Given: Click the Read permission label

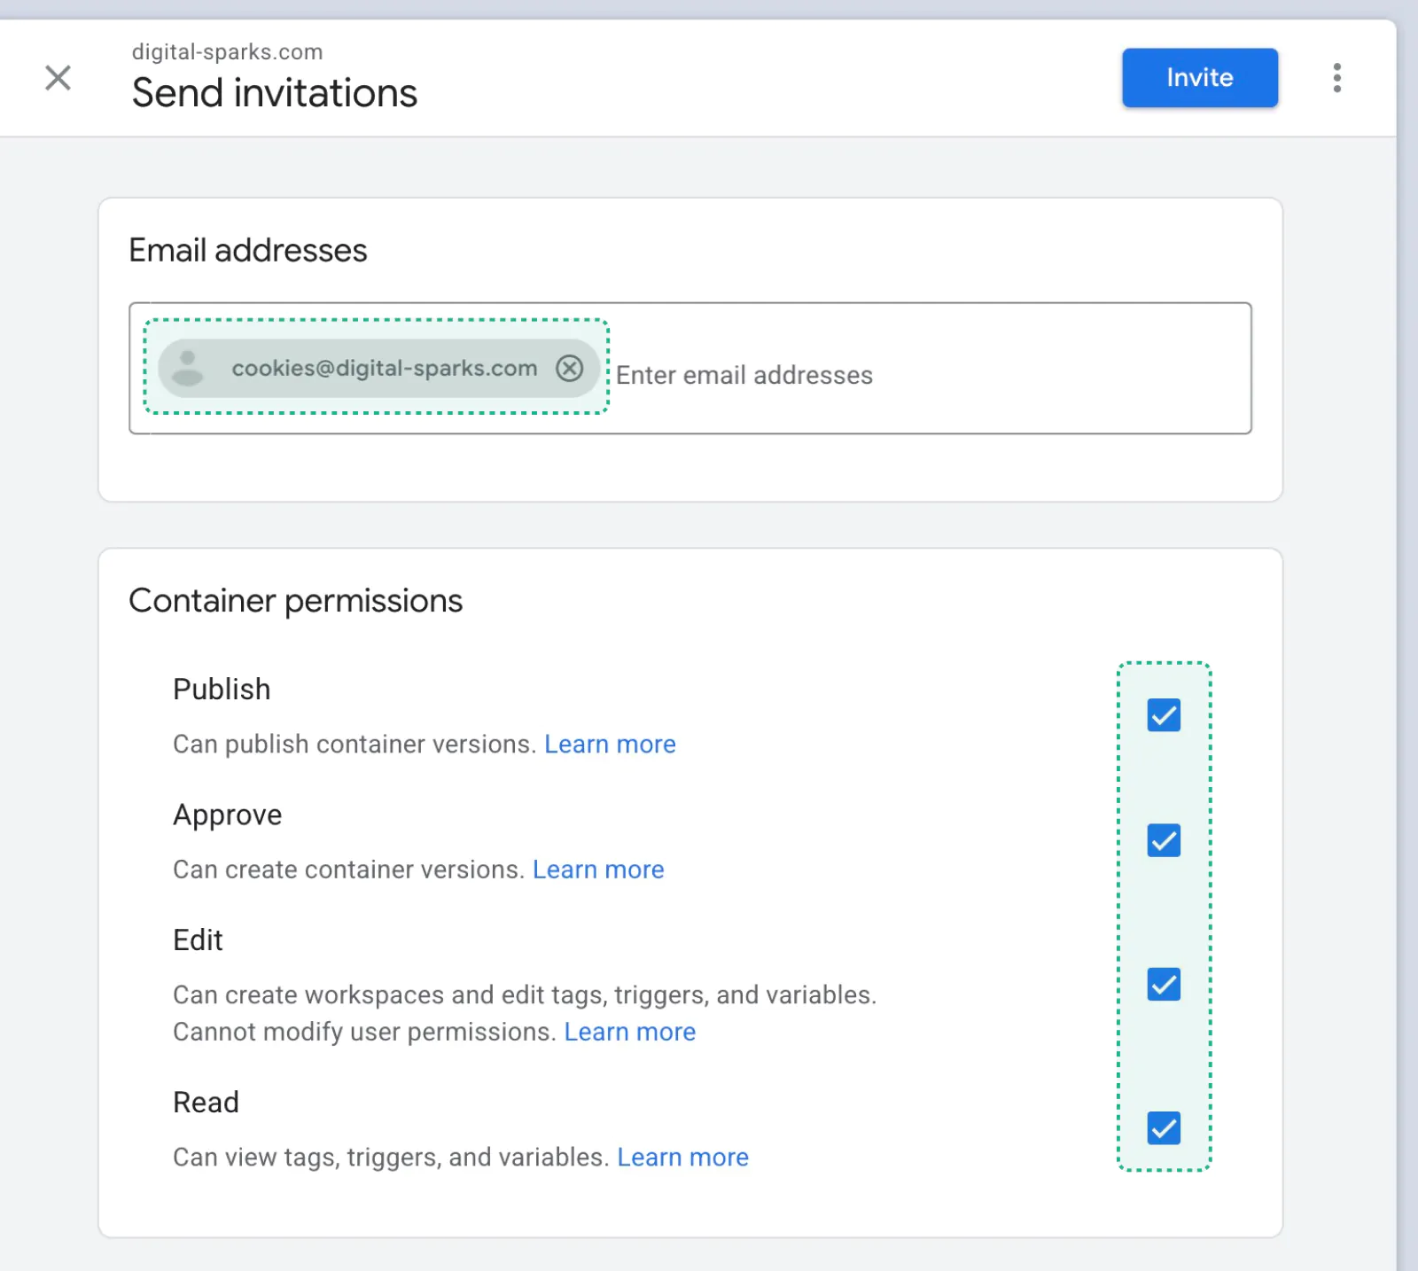Looking at the screenshot, I should tap(206, 1103).
